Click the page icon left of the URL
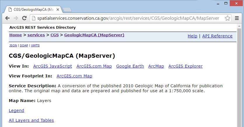The image size is (244, 127). click(x=34, y=18)
